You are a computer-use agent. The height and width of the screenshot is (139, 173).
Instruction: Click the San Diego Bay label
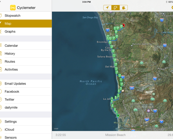tap(90, 17)
